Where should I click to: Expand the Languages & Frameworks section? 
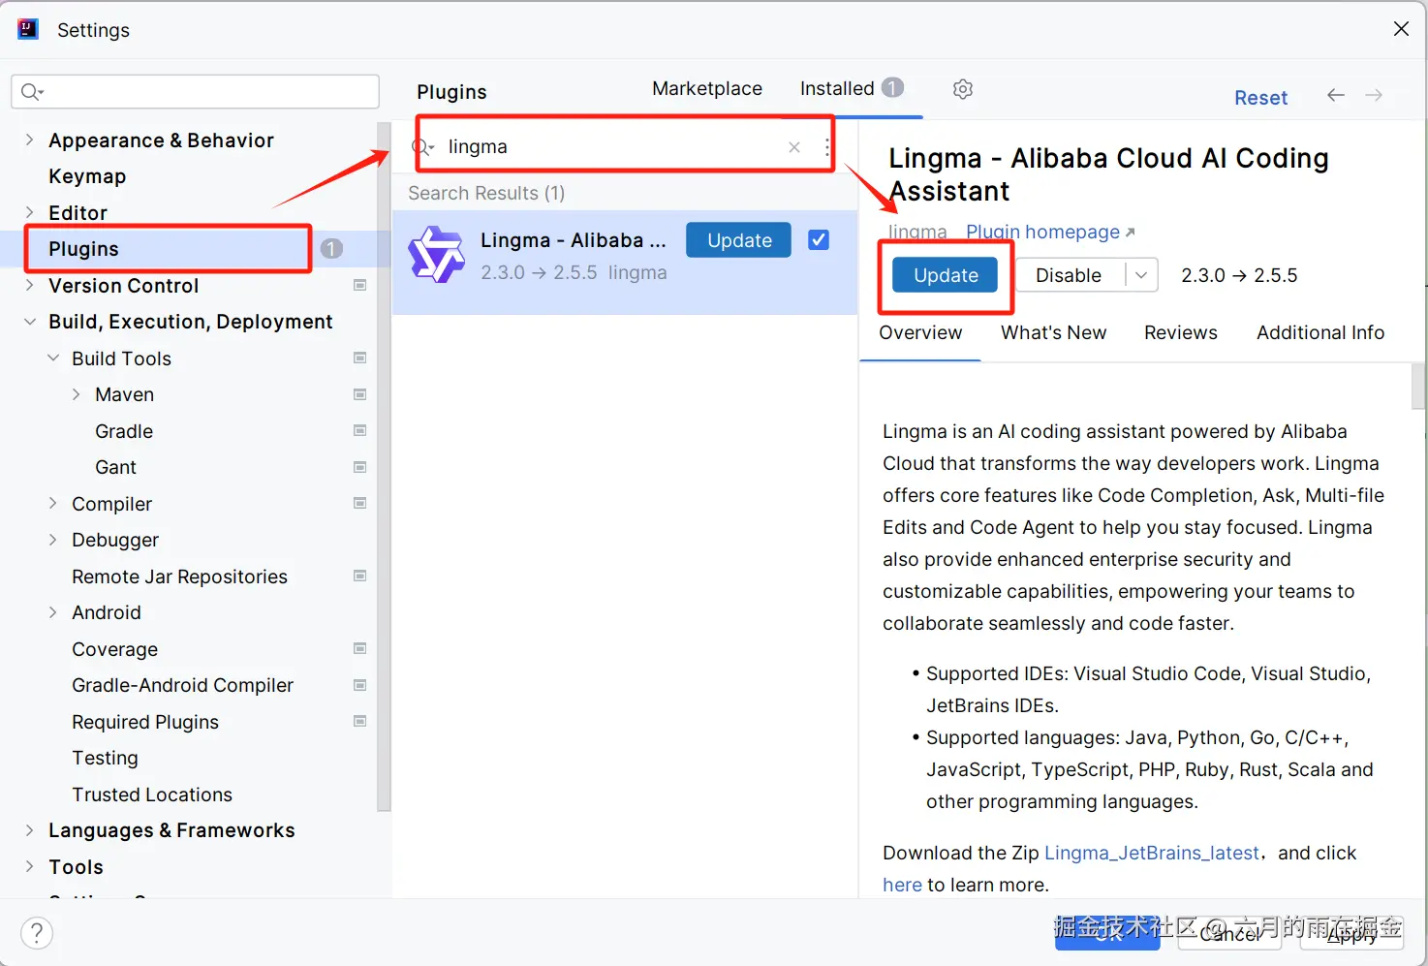29,830
